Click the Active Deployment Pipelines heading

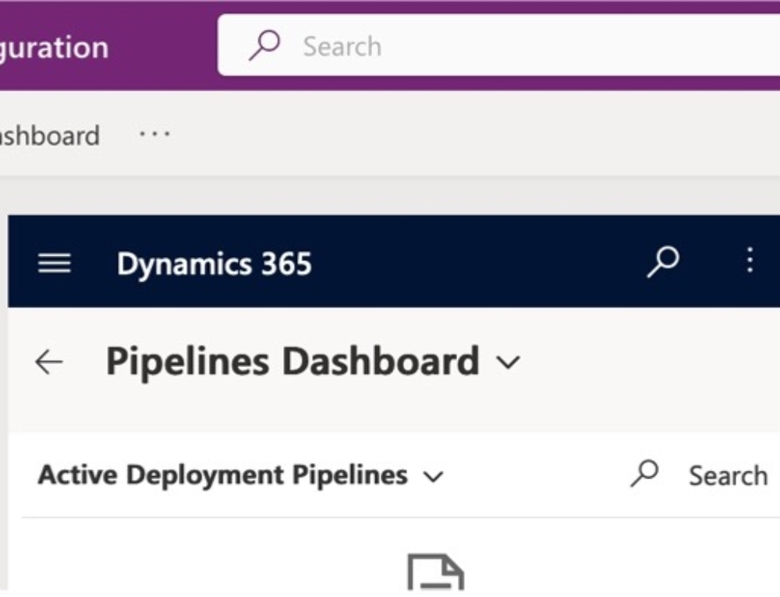tap(221, 474)
